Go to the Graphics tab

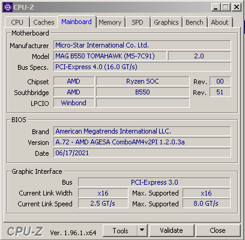166,22
